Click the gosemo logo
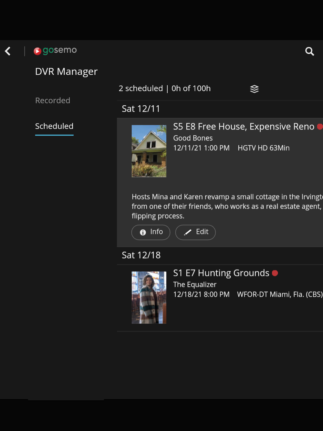Image resolution: width=323 pixels, height=431 pixels. 55,50
